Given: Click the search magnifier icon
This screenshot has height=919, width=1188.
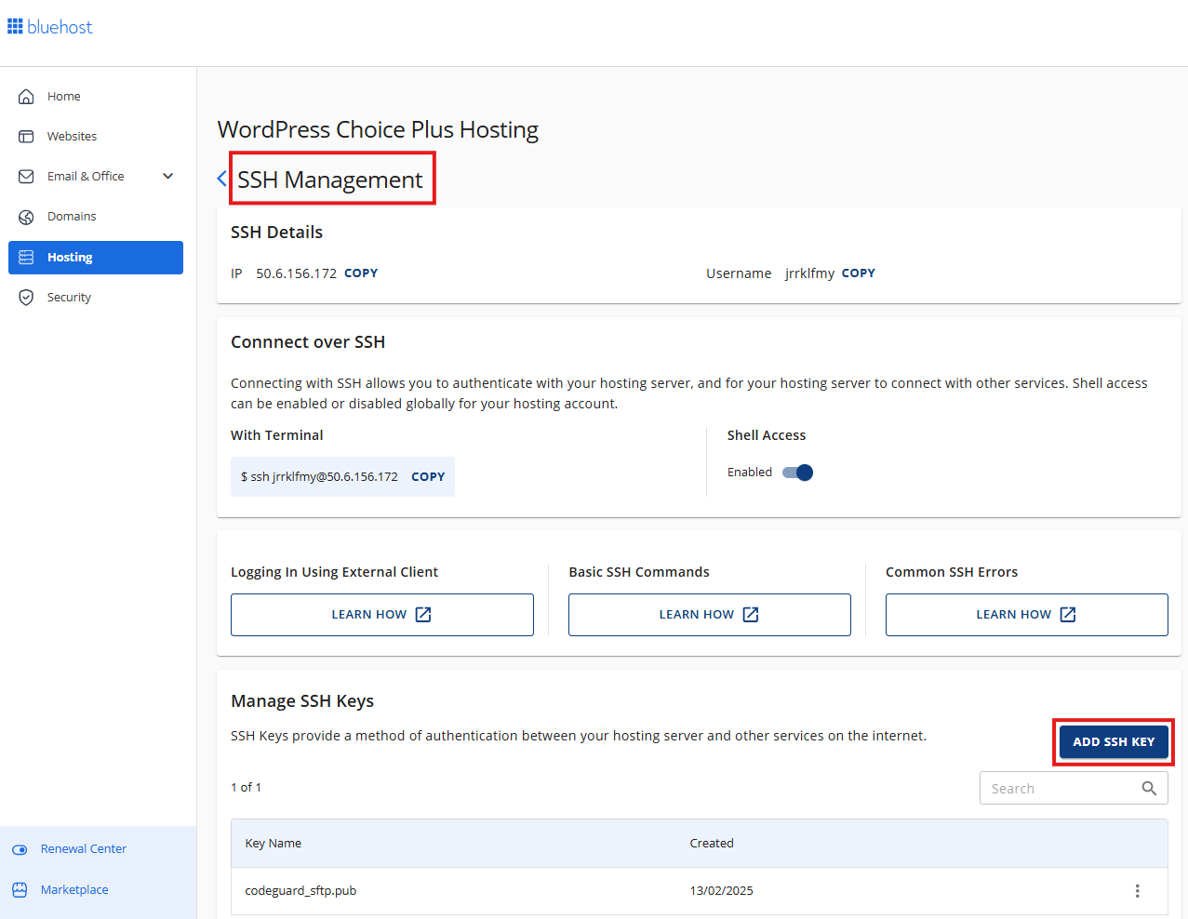Looking at the screenshot, I should coord(1149,788).
